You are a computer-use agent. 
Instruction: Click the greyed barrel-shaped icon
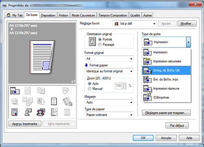pos(67,112)
